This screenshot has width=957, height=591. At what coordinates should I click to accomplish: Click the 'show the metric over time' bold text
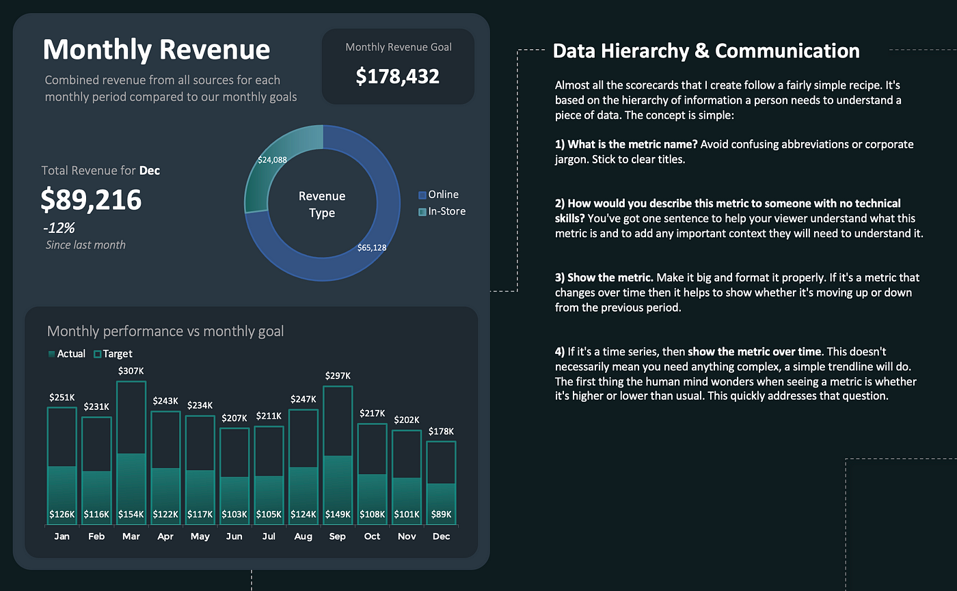click(755, 352)
